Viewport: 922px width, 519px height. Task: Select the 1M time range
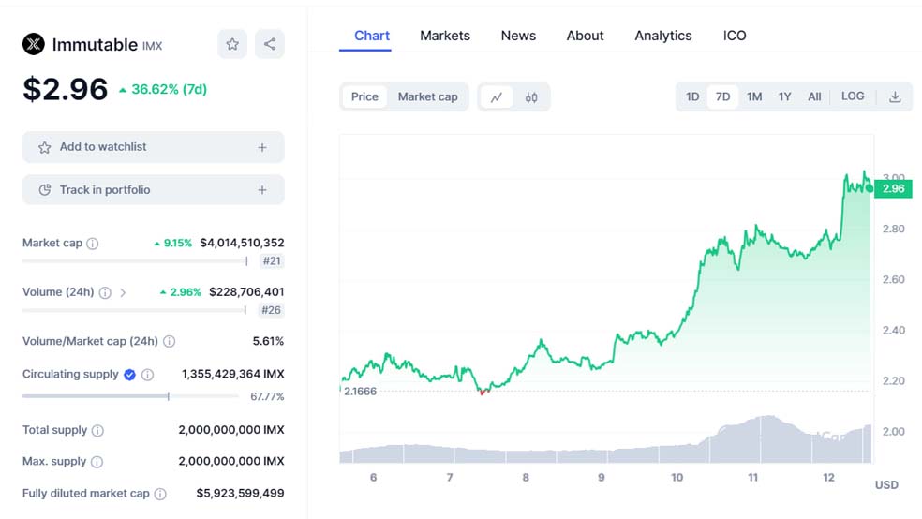754,96
